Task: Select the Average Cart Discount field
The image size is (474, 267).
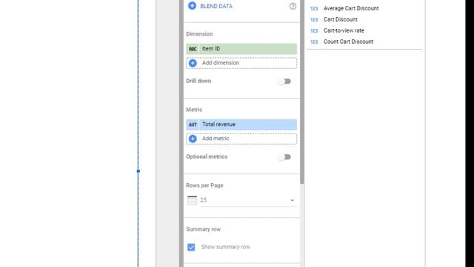Action: coord(351,8)
